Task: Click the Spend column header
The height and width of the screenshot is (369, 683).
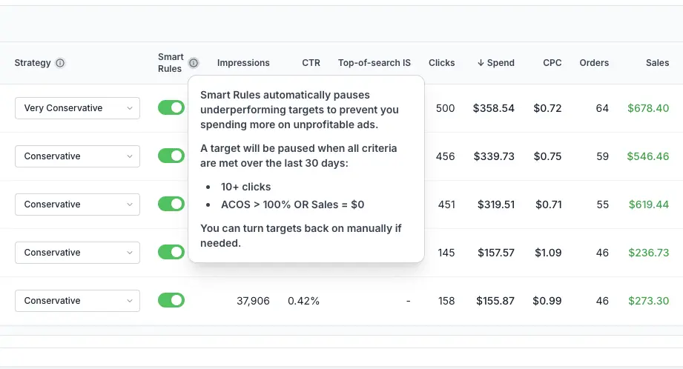Action: tap(501, 63)
